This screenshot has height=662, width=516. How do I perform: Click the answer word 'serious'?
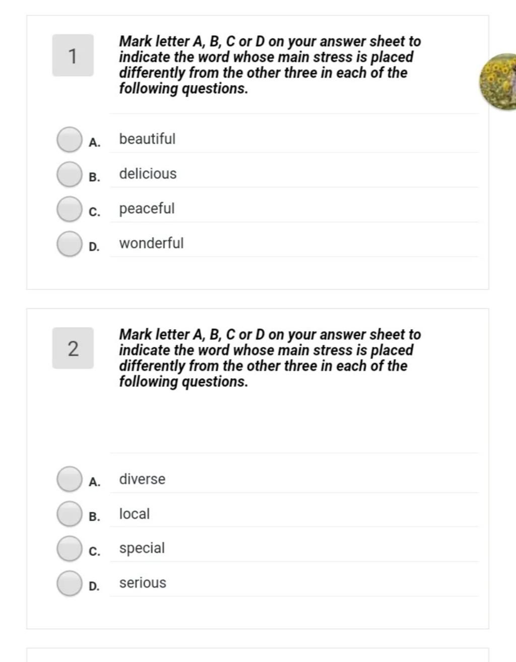(x=143, y=583)
